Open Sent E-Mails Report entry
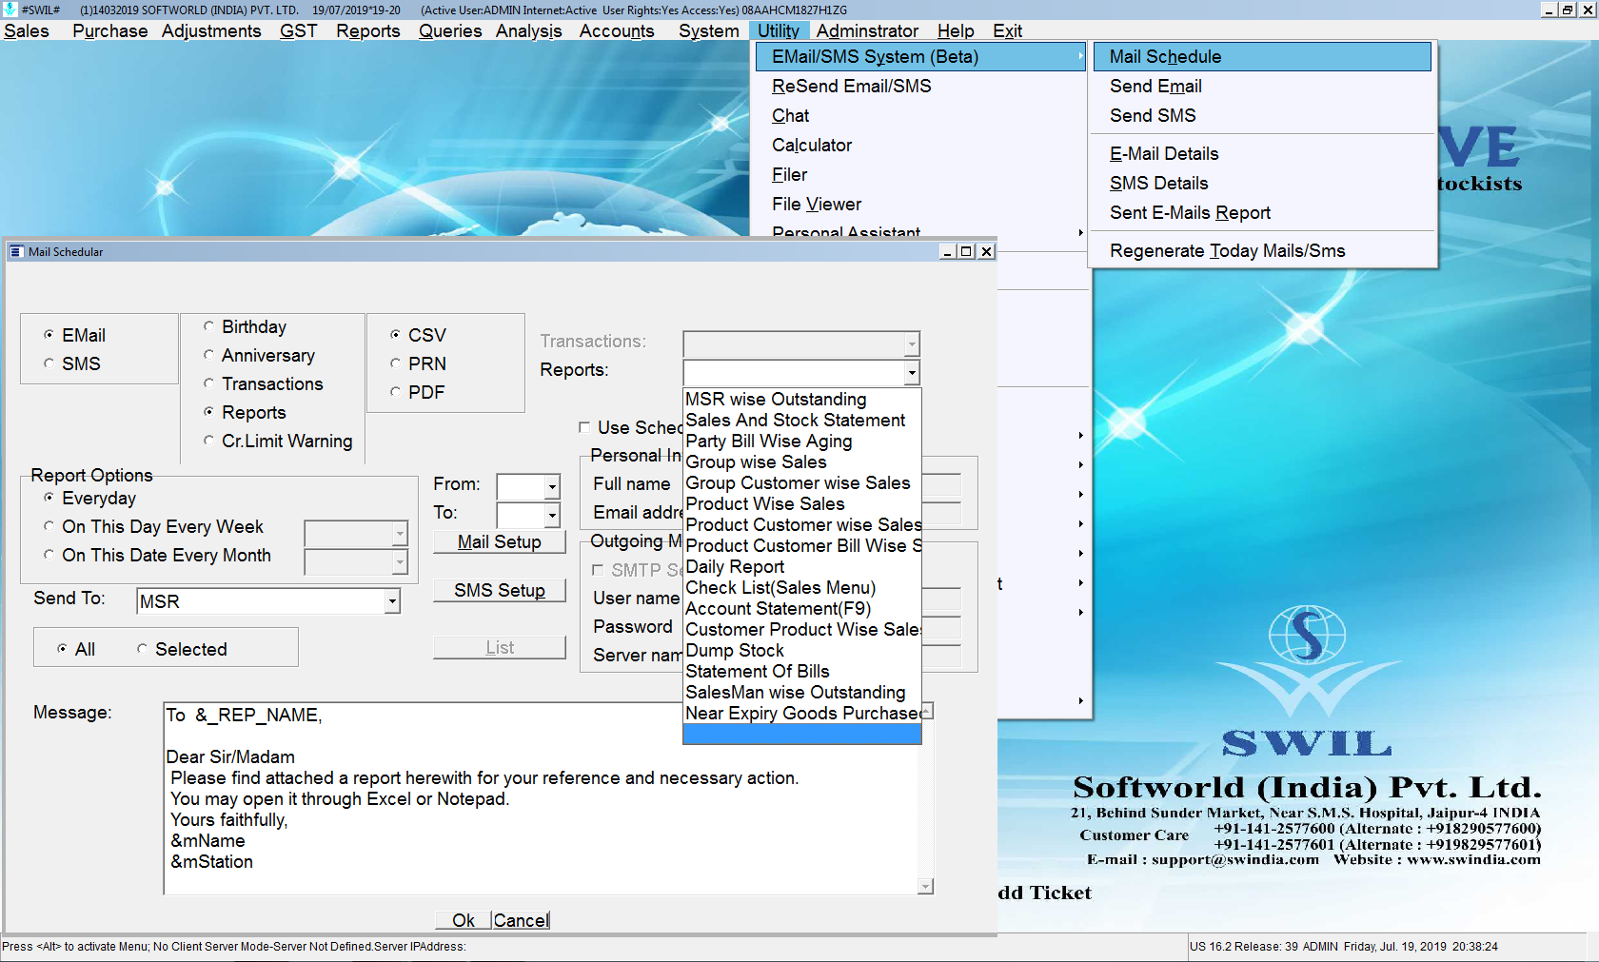Image resolution: width=1599 pixels, height=962 pixels. [1262, 212]
